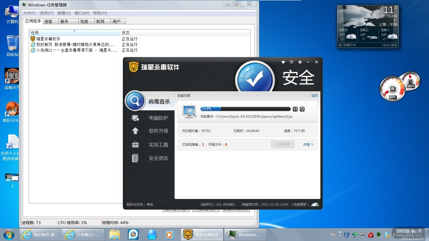Click the CPU meter gauge gadget
429x241 pixels.
pyautogui.click(x=393, y=89)
